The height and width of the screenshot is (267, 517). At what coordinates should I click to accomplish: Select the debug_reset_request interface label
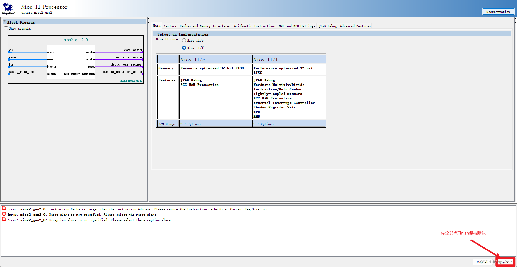click(x=127, y=64)
